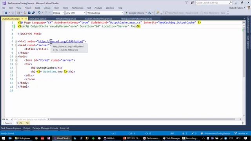Click the PerformanceTuningDemos repository status item
Screen dimensions: 251x141
pyautogui.click(x=215, y=134)
